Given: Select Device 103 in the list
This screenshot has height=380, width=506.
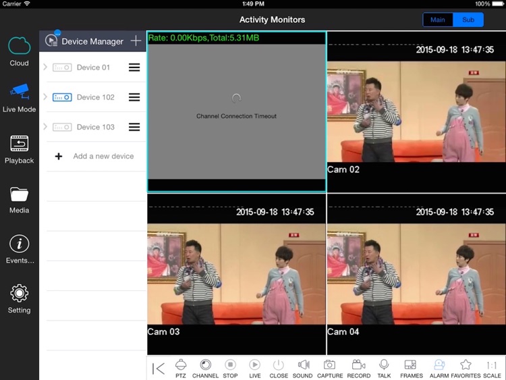Looking at the screenshot, I should pos(93,127).
